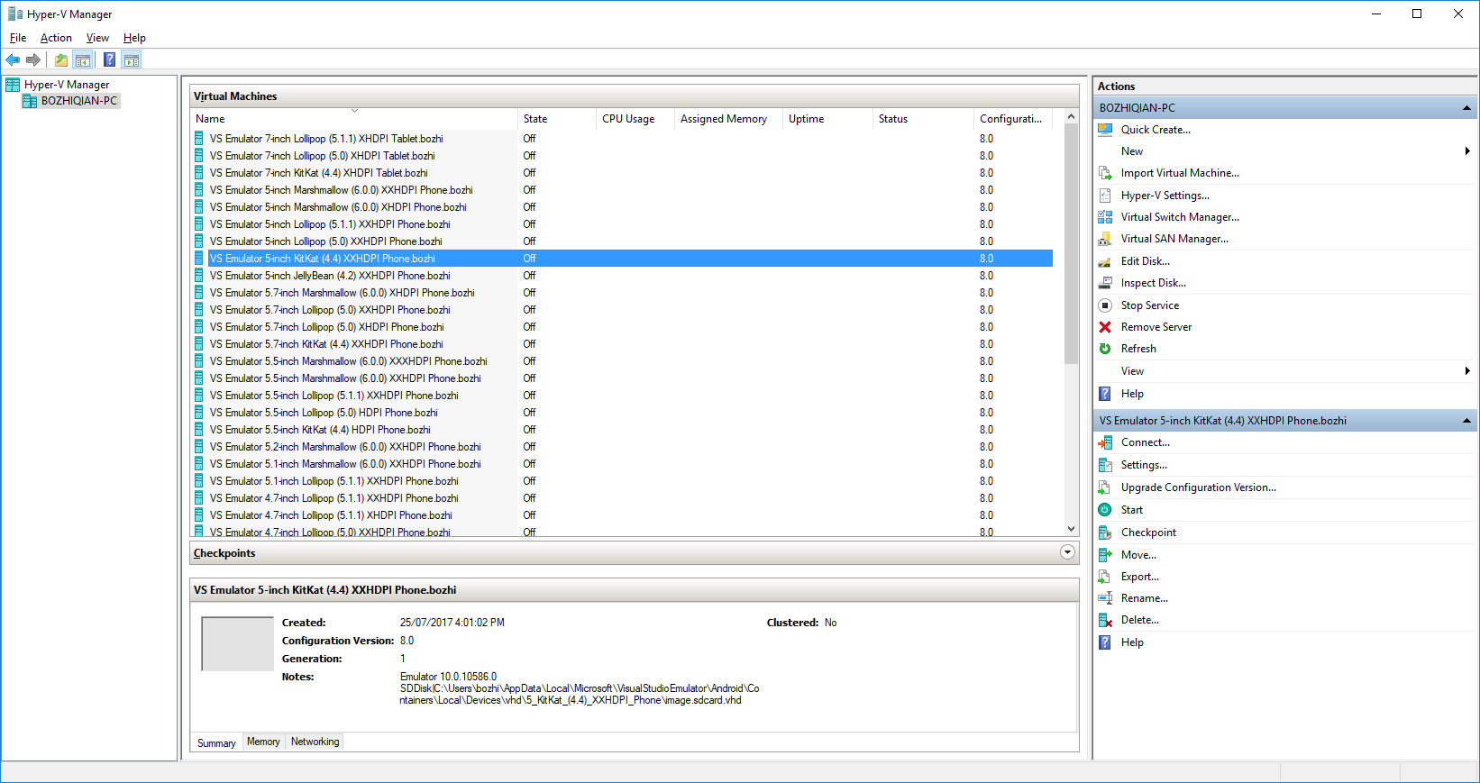Select Hyper-V Manager root tree node

point(67,85)
